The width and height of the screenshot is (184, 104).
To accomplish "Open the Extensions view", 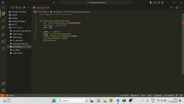I will click(3, 41).
